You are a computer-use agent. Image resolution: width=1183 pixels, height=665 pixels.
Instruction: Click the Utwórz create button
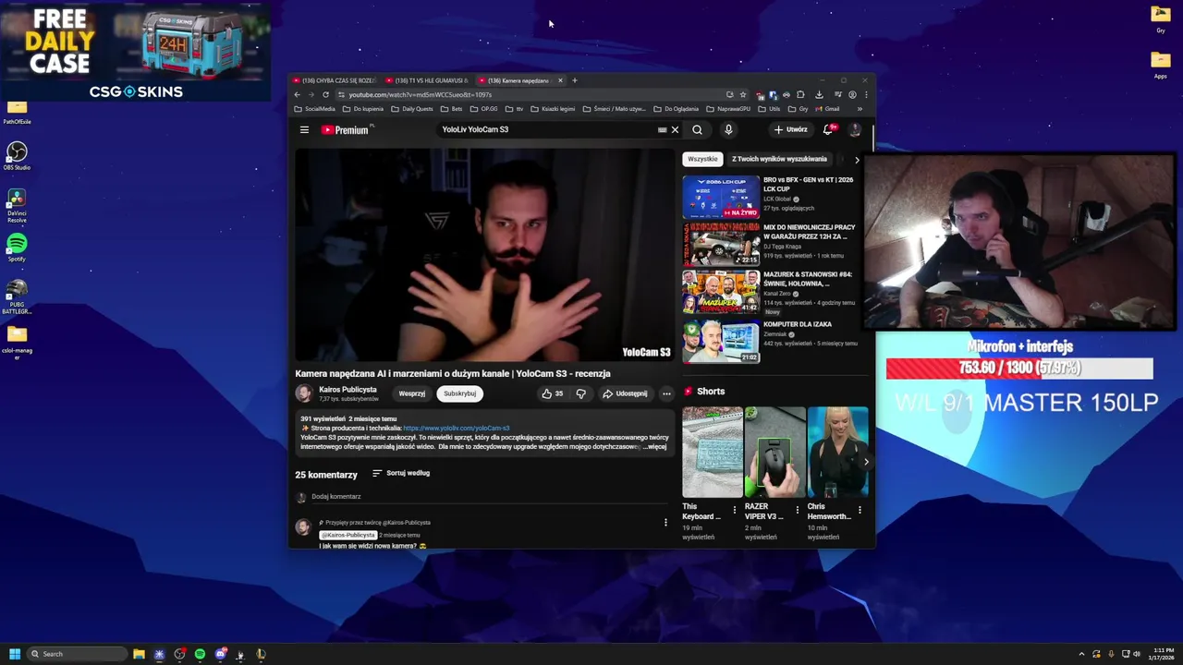[x=791, y=130]
